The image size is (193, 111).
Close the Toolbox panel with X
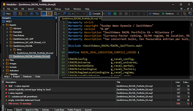(3, 82)
